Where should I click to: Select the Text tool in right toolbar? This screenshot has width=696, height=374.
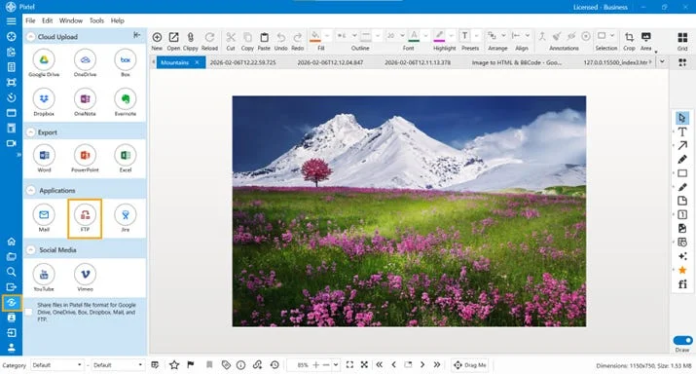(x=682, y=131)
